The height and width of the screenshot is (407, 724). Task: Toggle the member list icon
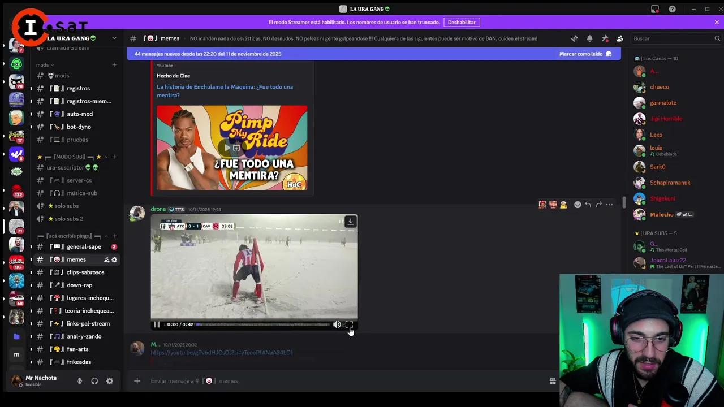pyautogui.click(x=620, y=38)
